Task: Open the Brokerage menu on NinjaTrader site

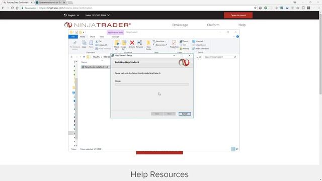Action: click(x=180, y=25)
